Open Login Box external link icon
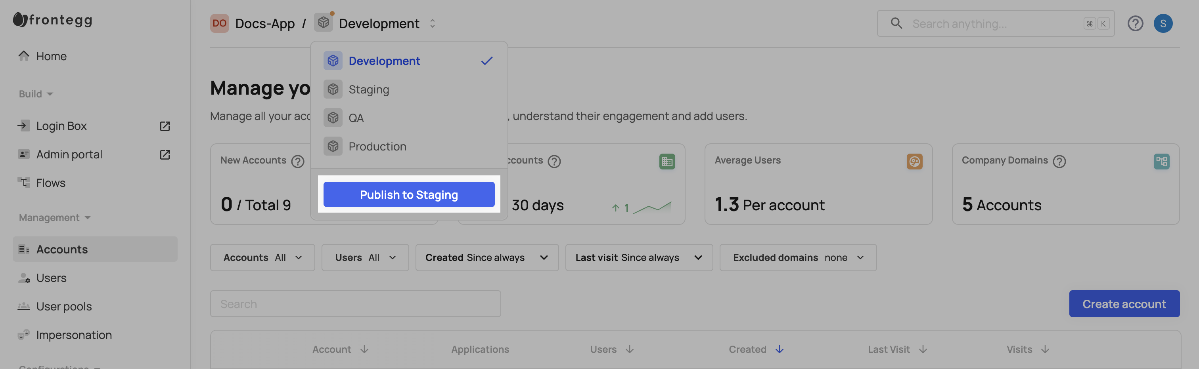The height and width of the screenshot is (369, 1199). pos(165,126)
